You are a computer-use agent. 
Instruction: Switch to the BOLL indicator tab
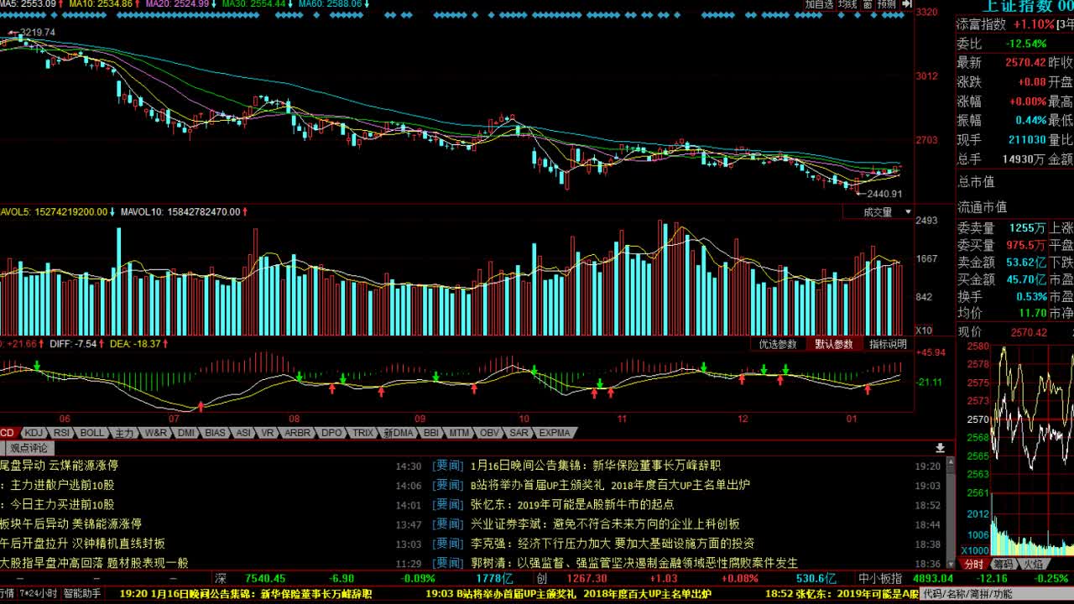(x=92, y=433)
